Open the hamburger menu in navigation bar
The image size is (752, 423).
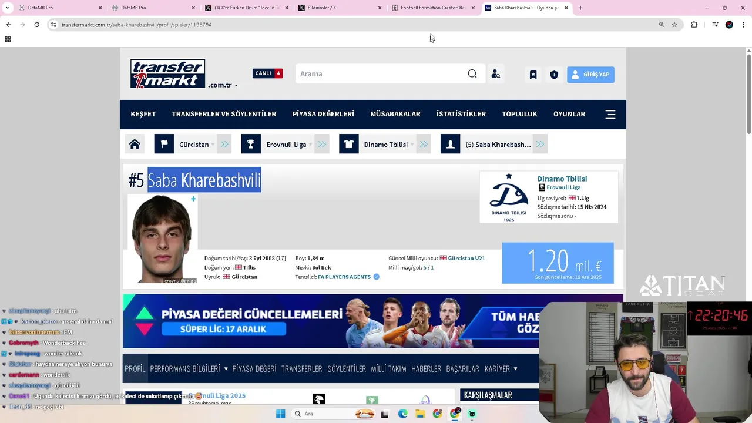pyautogui.click(x=610, y=115)
